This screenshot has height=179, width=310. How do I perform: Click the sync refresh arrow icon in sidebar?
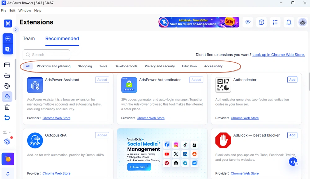click(7, 118)
